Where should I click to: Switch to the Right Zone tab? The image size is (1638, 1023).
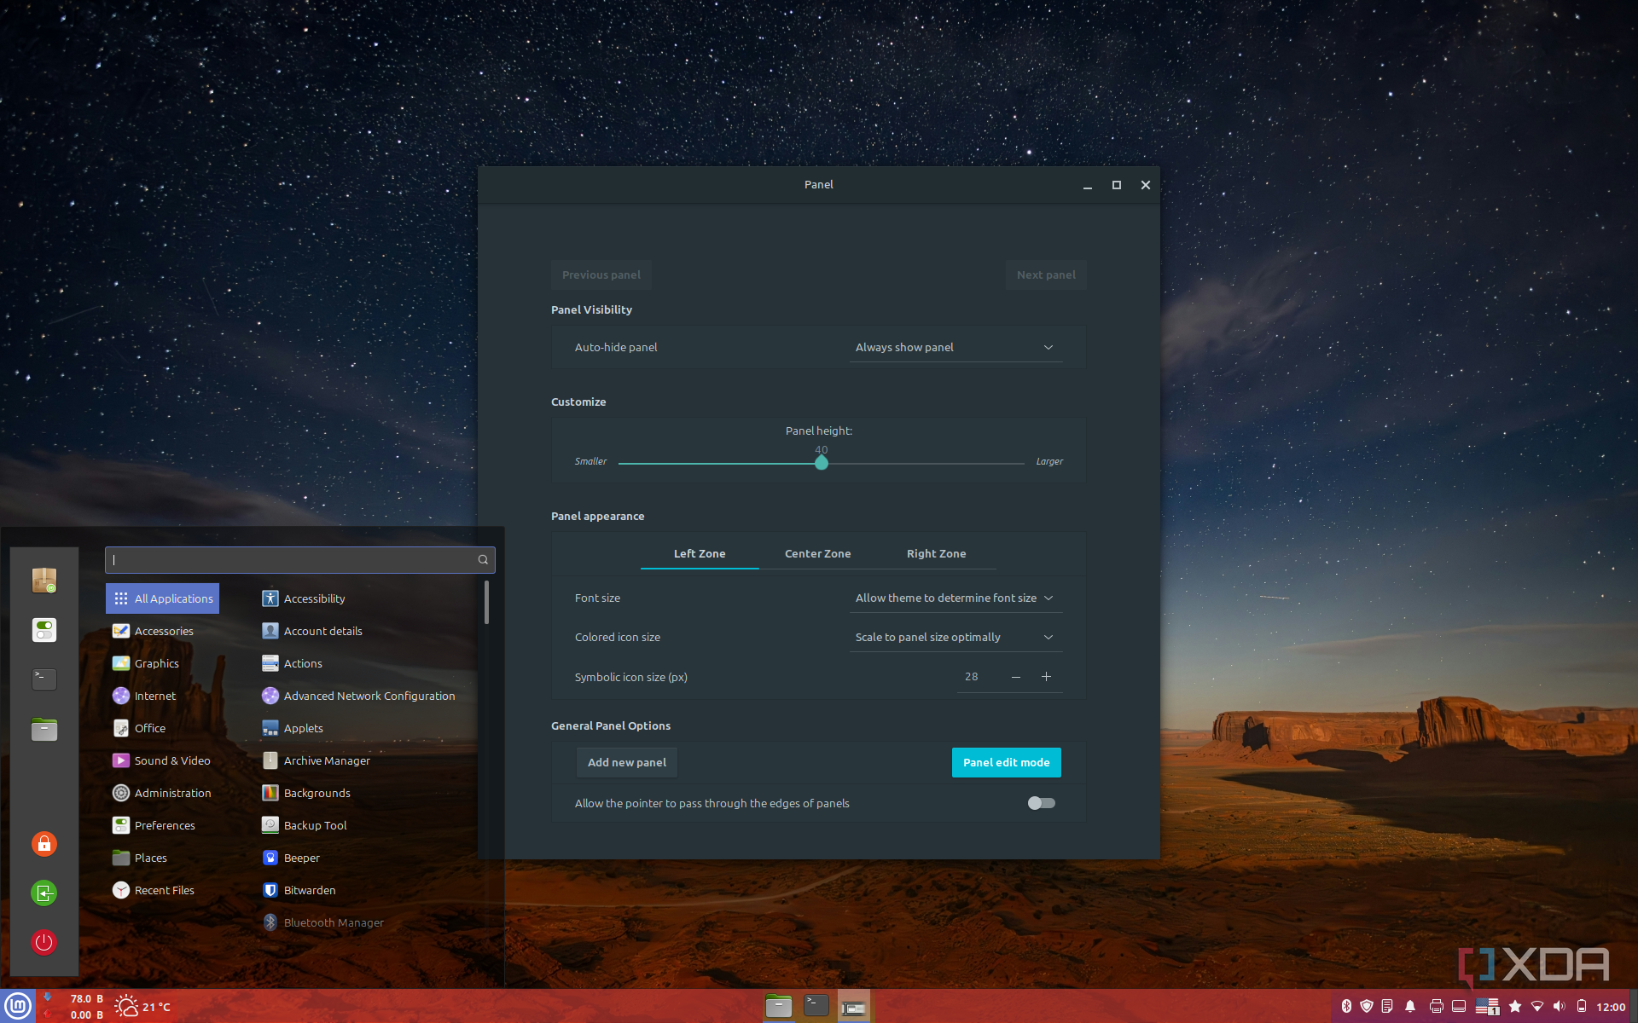[936, 553]
